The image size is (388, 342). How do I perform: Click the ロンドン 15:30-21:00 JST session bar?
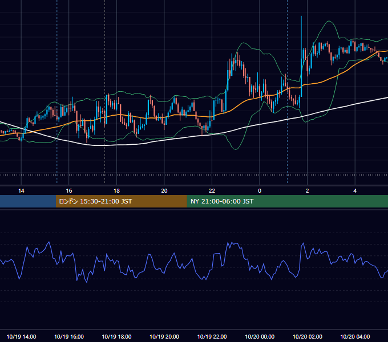(121, 201)
